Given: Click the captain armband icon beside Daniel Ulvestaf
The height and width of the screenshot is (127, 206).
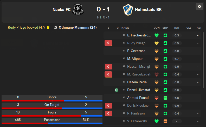Looking at the screenshot, I should click(x=117, y=90).
